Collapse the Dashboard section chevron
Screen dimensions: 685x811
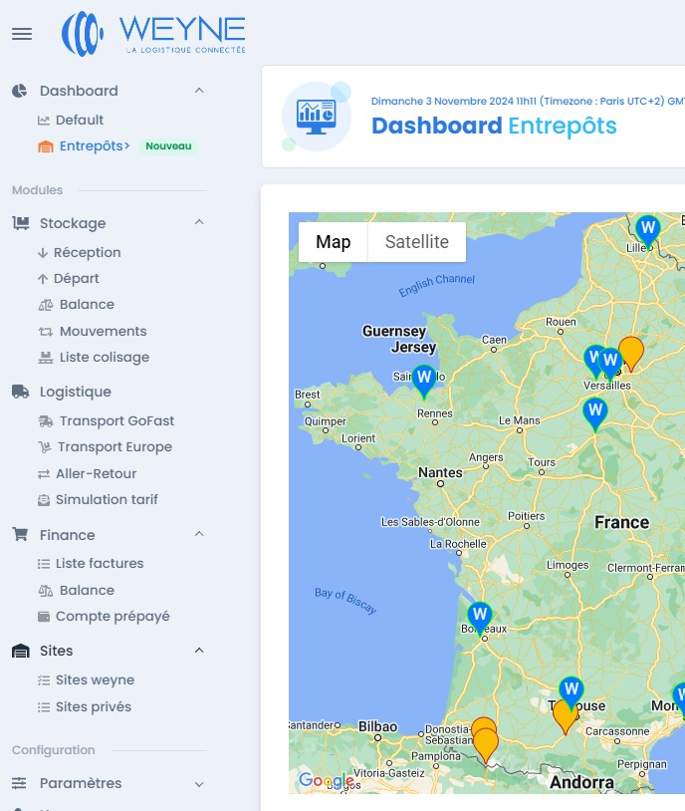tap(199, 91)
